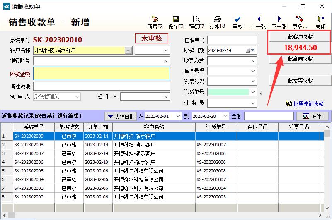This screenshot has height=220, width=332.
Task: Click the 查询 search button
Action: click(313, 116)
